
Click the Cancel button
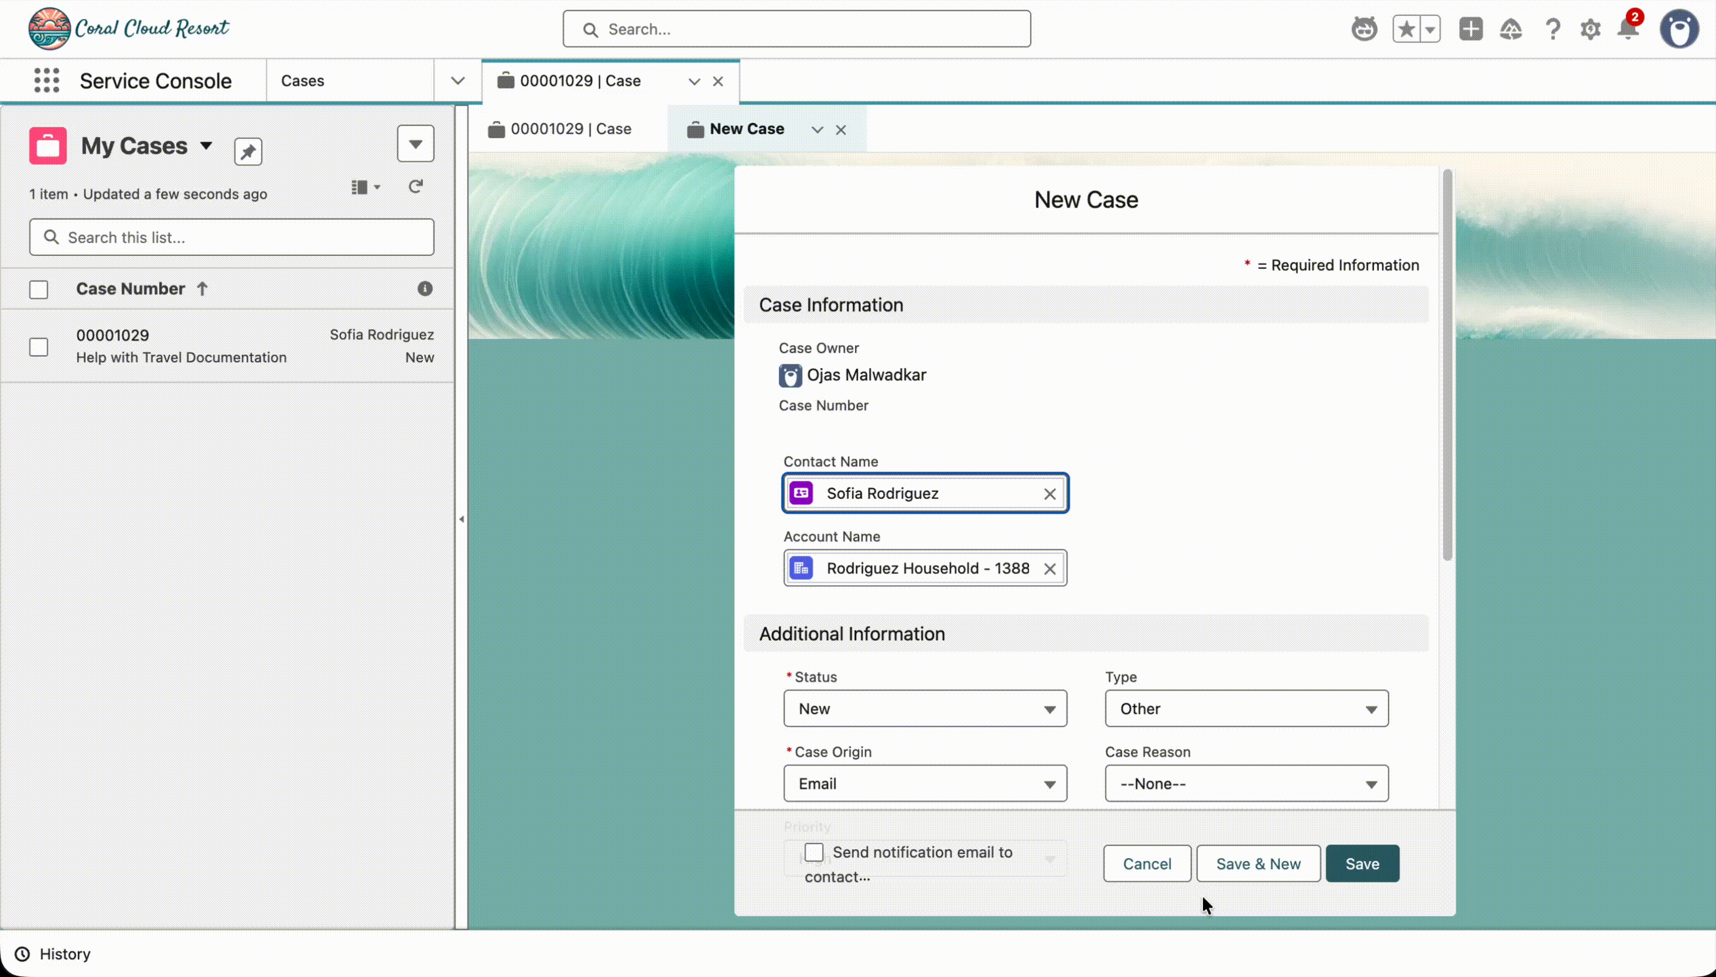tap(1147, 863)
